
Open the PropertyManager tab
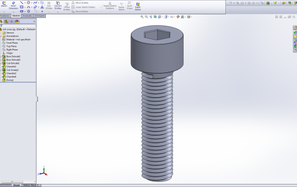click(x=6, y=22)
